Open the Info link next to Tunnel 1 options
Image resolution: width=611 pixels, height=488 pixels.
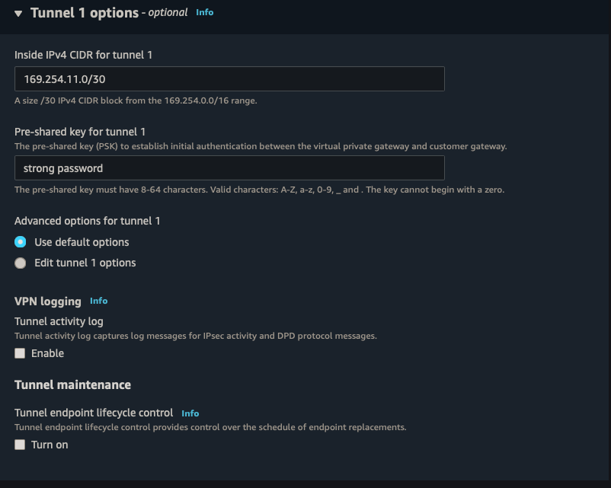pos(204,12)
